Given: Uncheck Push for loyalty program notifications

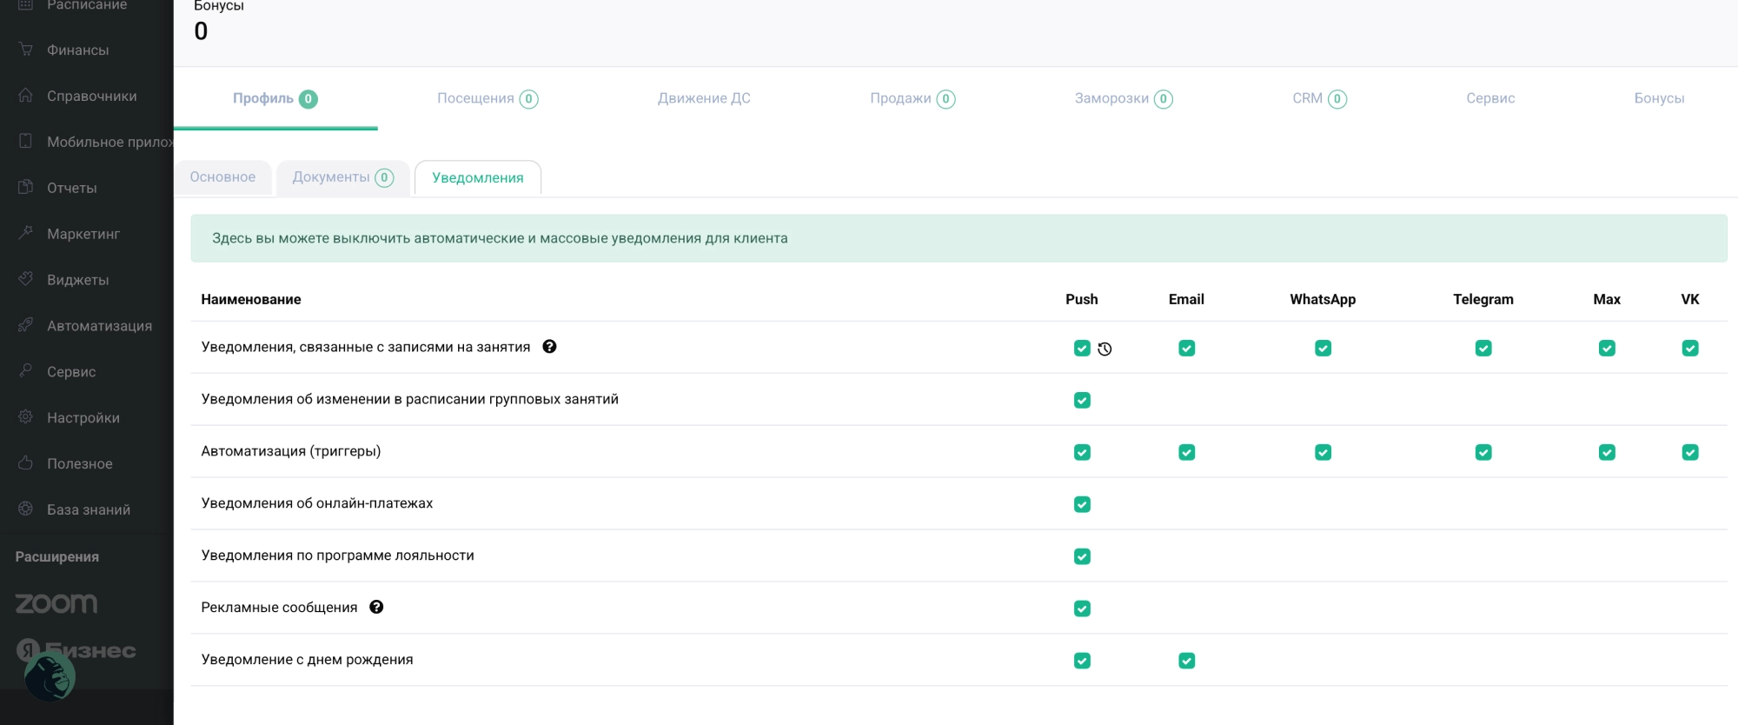Looking at the screenshot, I should coord(1082,556).
